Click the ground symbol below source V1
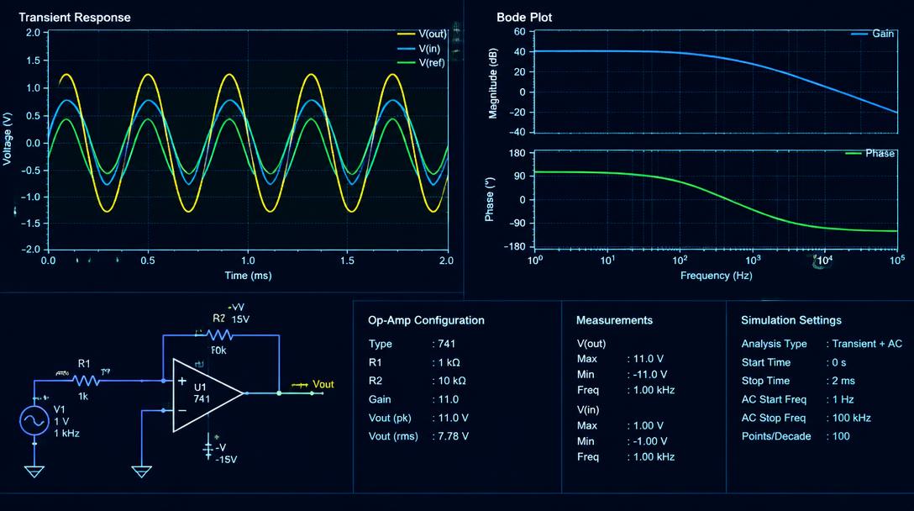Viewport: 914px width, 511px height. click(x=34, y=471)
